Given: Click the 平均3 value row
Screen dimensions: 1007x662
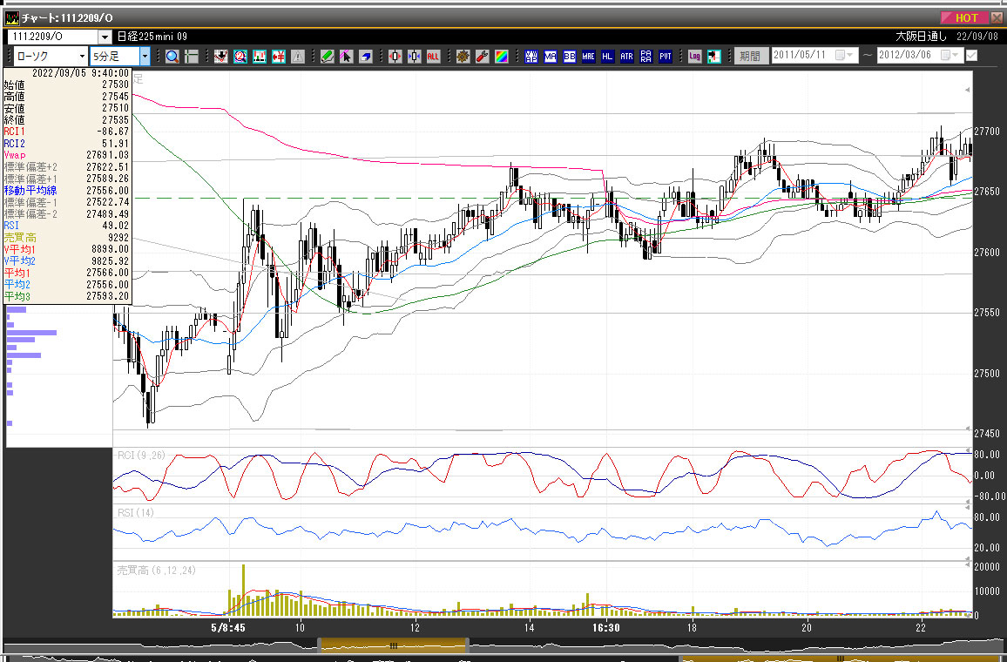Looking at the screenshot, I should (x=67, y=296).
